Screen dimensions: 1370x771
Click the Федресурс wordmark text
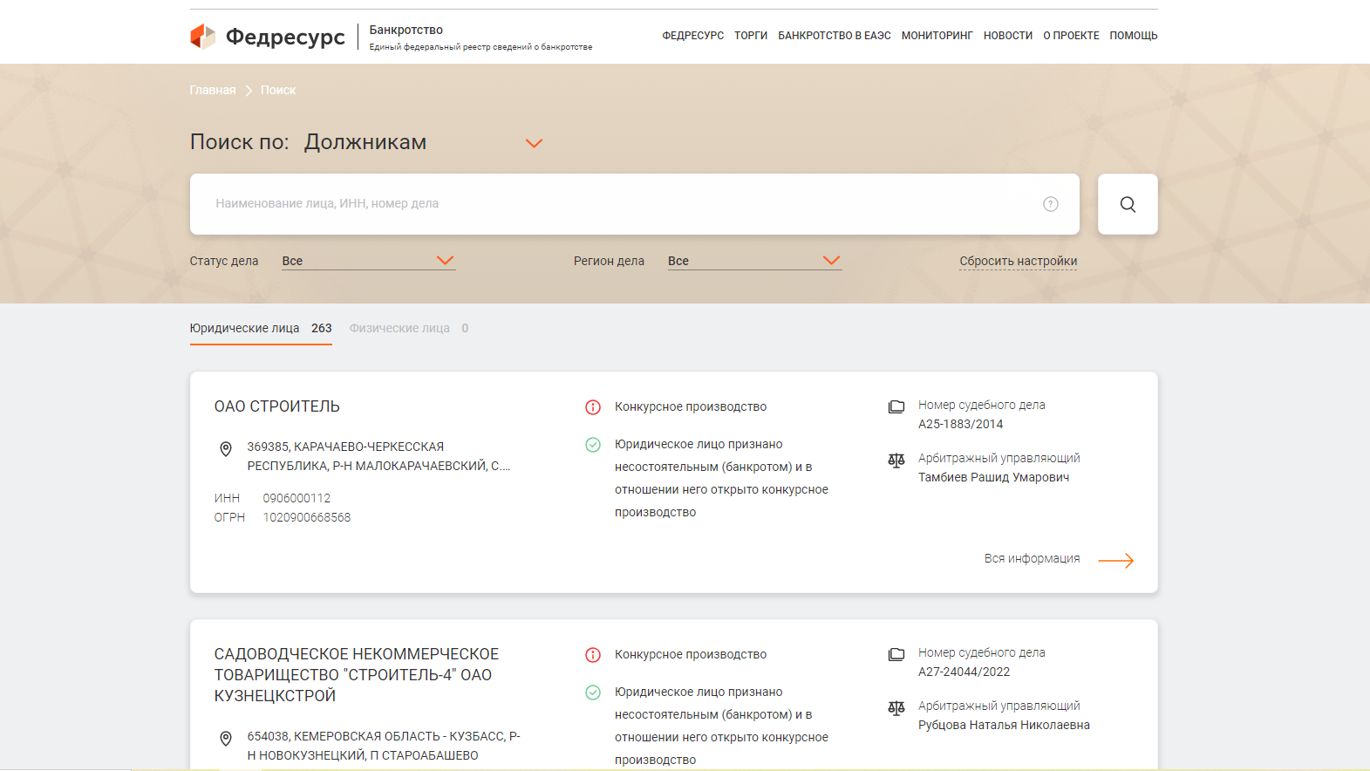point(286,37)
